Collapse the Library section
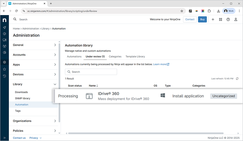Viewport: 243px width, 141px height. (x=35, y=84)
